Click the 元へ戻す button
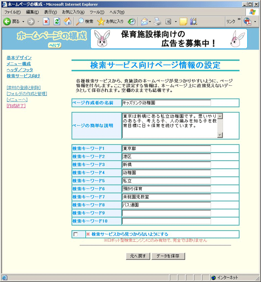The image size is (261, 282). (138, 256)
